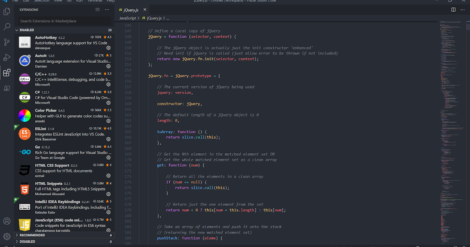Open the gear menu for the AutoIt extension
This screenshot has width=470, height=247.
pos(108,66)
